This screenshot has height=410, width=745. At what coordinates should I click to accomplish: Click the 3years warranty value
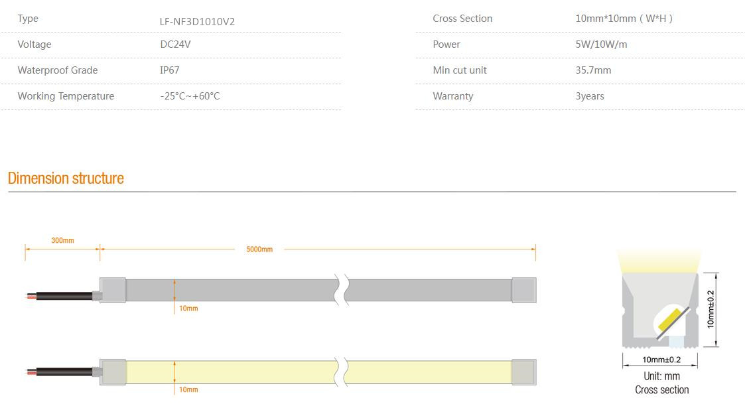(590, 96)
